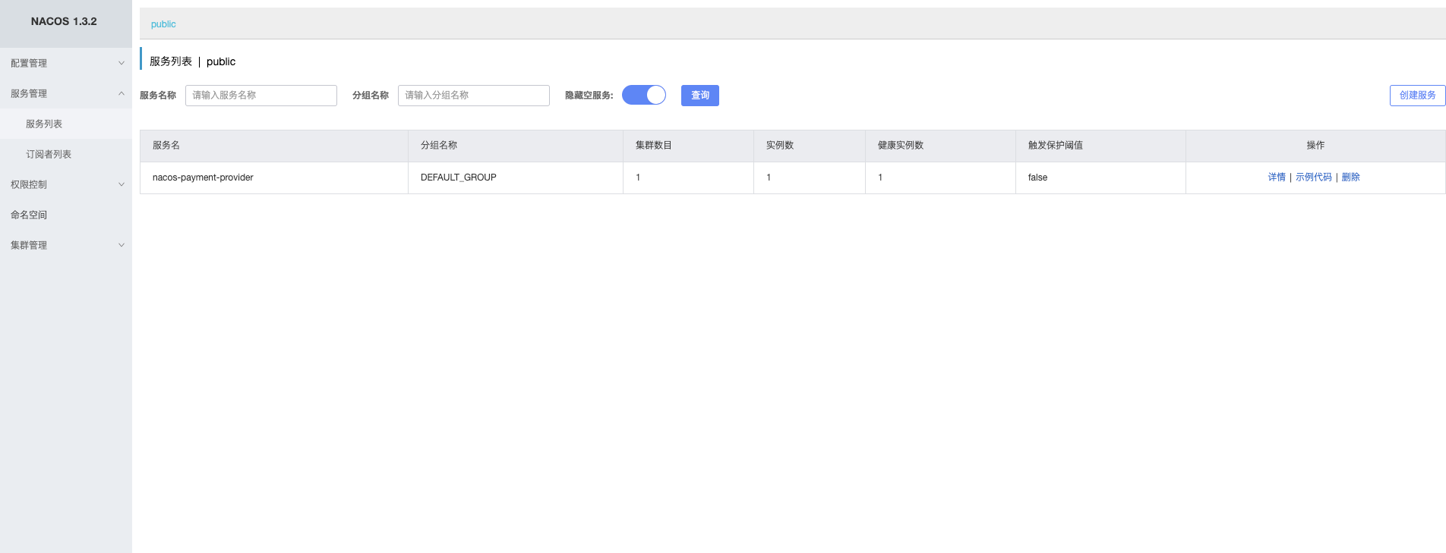Click the 查询 search button
This screenshot has width=1446, height=553.
(699, 96)
